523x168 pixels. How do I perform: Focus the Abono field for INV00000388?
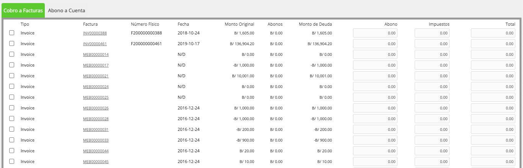tap(375, 33)
